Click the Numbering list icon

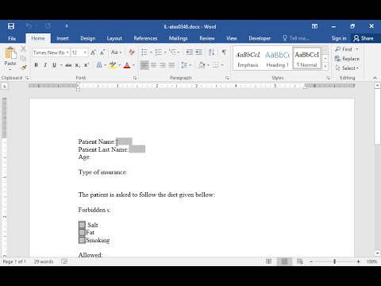158,52
